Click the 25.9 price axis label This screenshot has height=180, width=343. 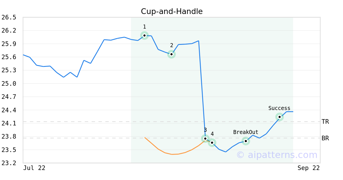coord(9,44)
